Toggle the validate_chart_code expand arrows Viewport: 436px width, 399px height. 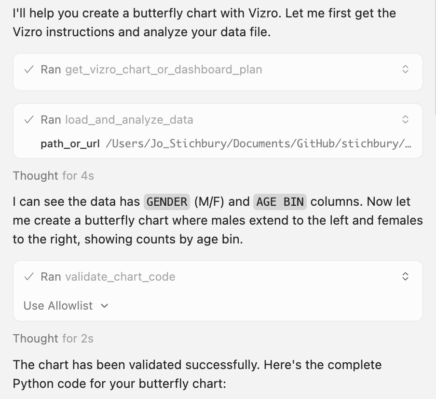point(405,277)
